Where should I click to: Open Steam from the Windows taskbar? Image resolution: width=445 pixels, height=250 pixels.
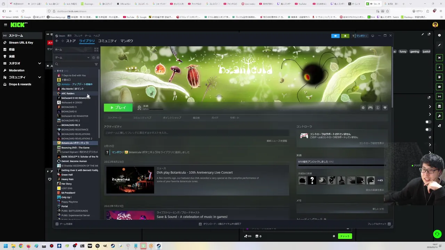tap(159, 246)
